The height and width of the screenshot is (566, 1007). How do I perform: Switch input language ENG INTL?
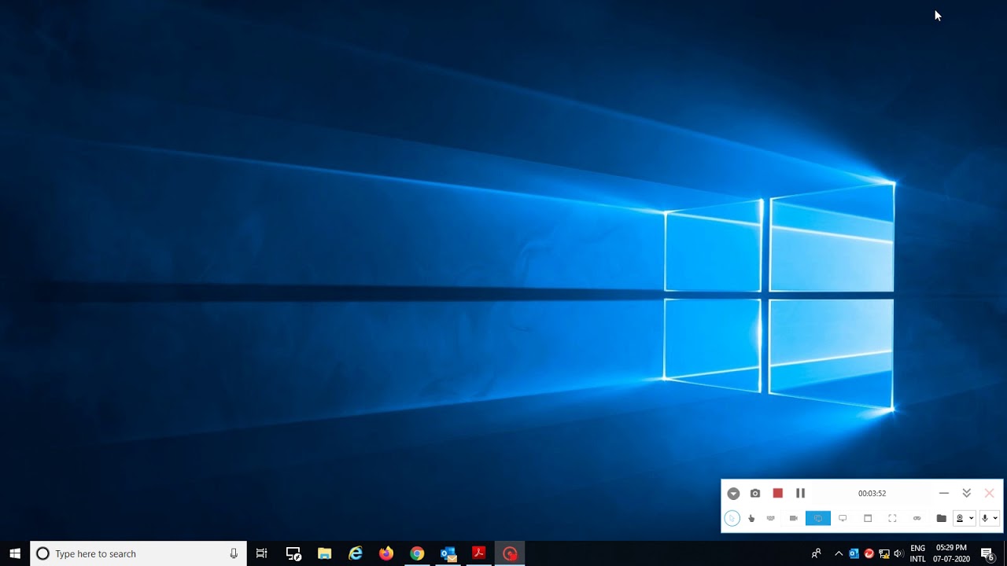[x=917, y=553]
